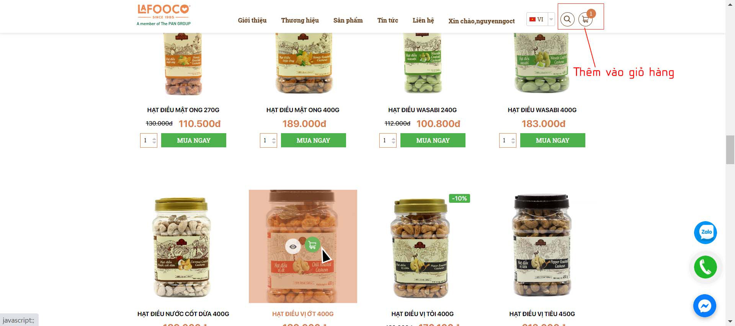Open the Sản phẩm menu
This screenshot has height=326, width=735.
click(348, 20)
